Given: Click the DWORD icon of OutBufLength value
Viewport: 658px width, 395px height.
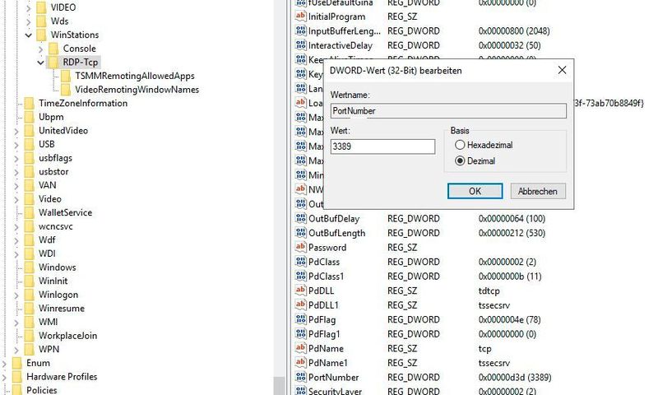Looking at the screenshot, I should pos(300,232).
